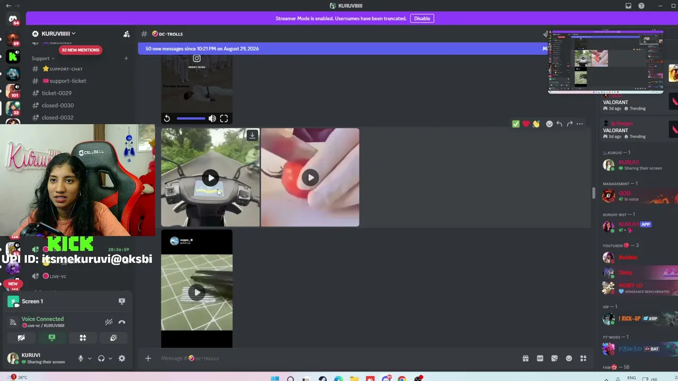
Task: React with the red heart emoji
Action: [x=526, y=124]
